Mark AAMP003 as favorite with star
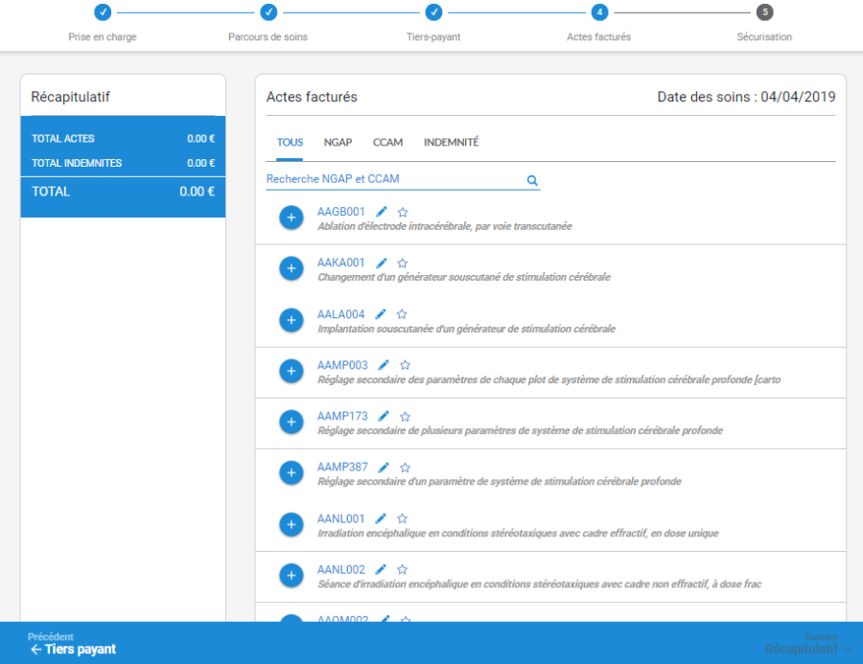 coord(405,365)
